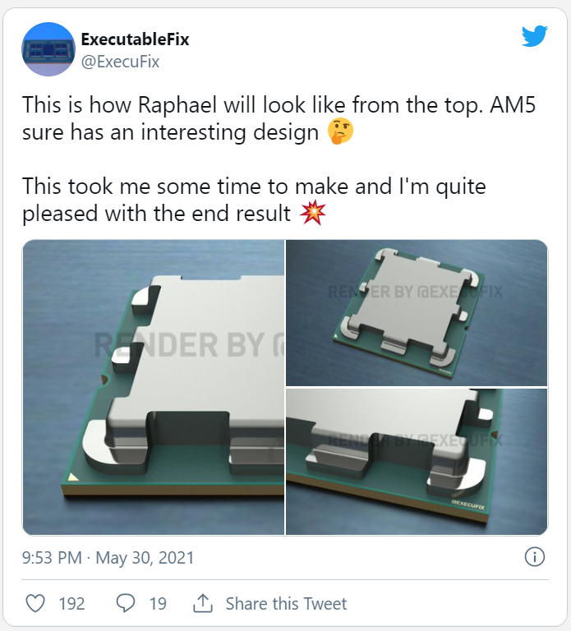The height and width of the screenshot is (631, 571).
Task: Click the collision spark emoji
Action: point(313,213)
